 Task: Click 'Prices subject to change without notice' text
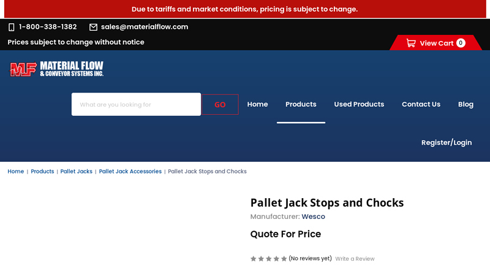point(76,42)
